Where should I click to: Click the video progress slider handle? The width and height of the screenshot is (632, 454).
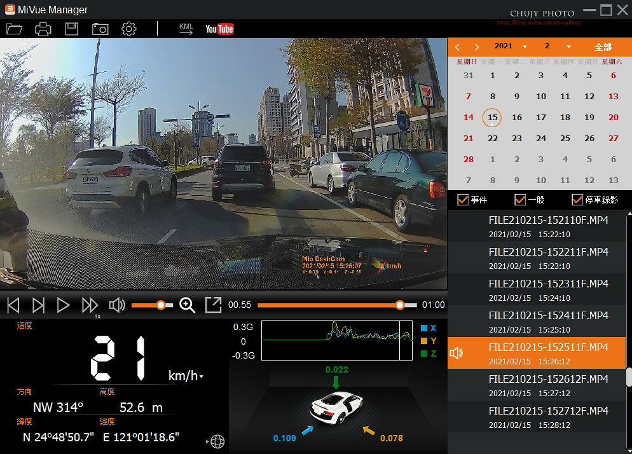[400, 305]
